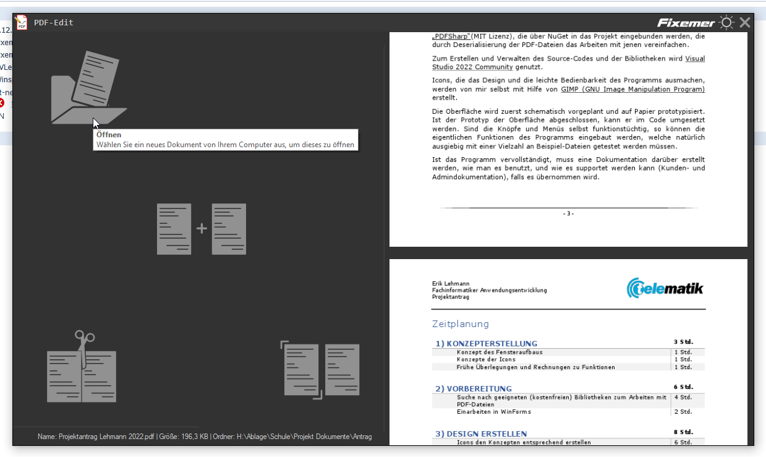Screen dimensions: 766x457
Task: Open the underlined PDFSharp link
Action: click(451, 36)
